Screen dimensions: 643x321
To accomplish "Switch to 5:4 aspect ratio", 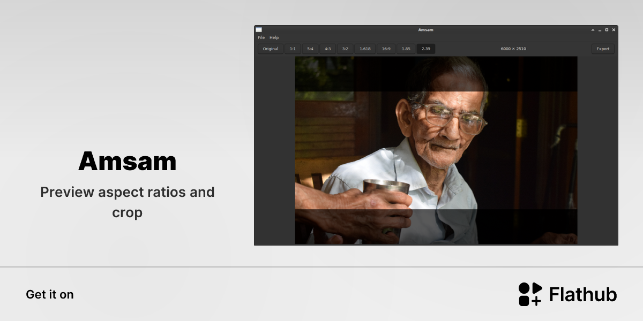I will click(x=310, y=49).
